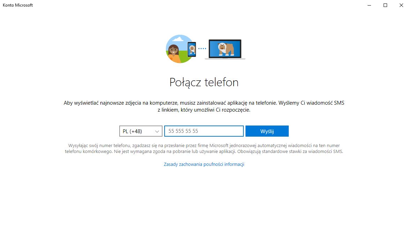This screenshot has height=234, width=408.
Task: Click the gray disclaimer starting with Wysyłając swój numer
Action: click(x=204, y=148)
